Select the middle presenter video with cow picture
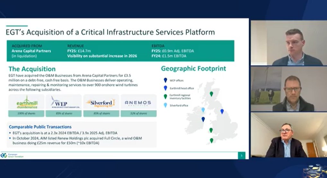The image size is (327, 178). (x=289, y=89)
